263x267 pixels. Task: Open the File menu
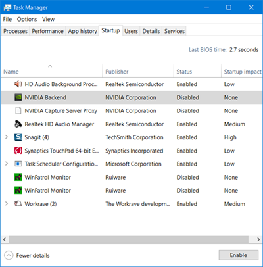[x=7, y=20]
